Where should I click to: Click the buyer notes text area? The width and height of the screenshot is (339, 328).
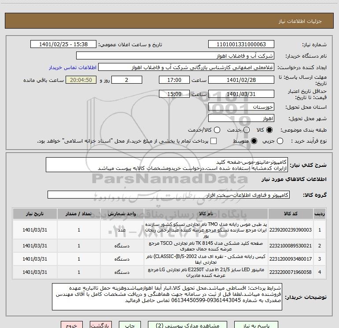[167, 297]
